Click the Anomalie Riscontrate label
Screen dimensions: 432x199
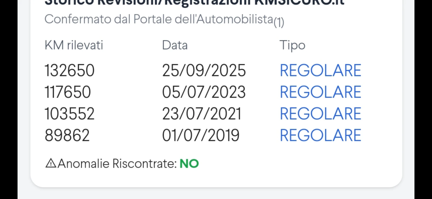click(117, 164)
